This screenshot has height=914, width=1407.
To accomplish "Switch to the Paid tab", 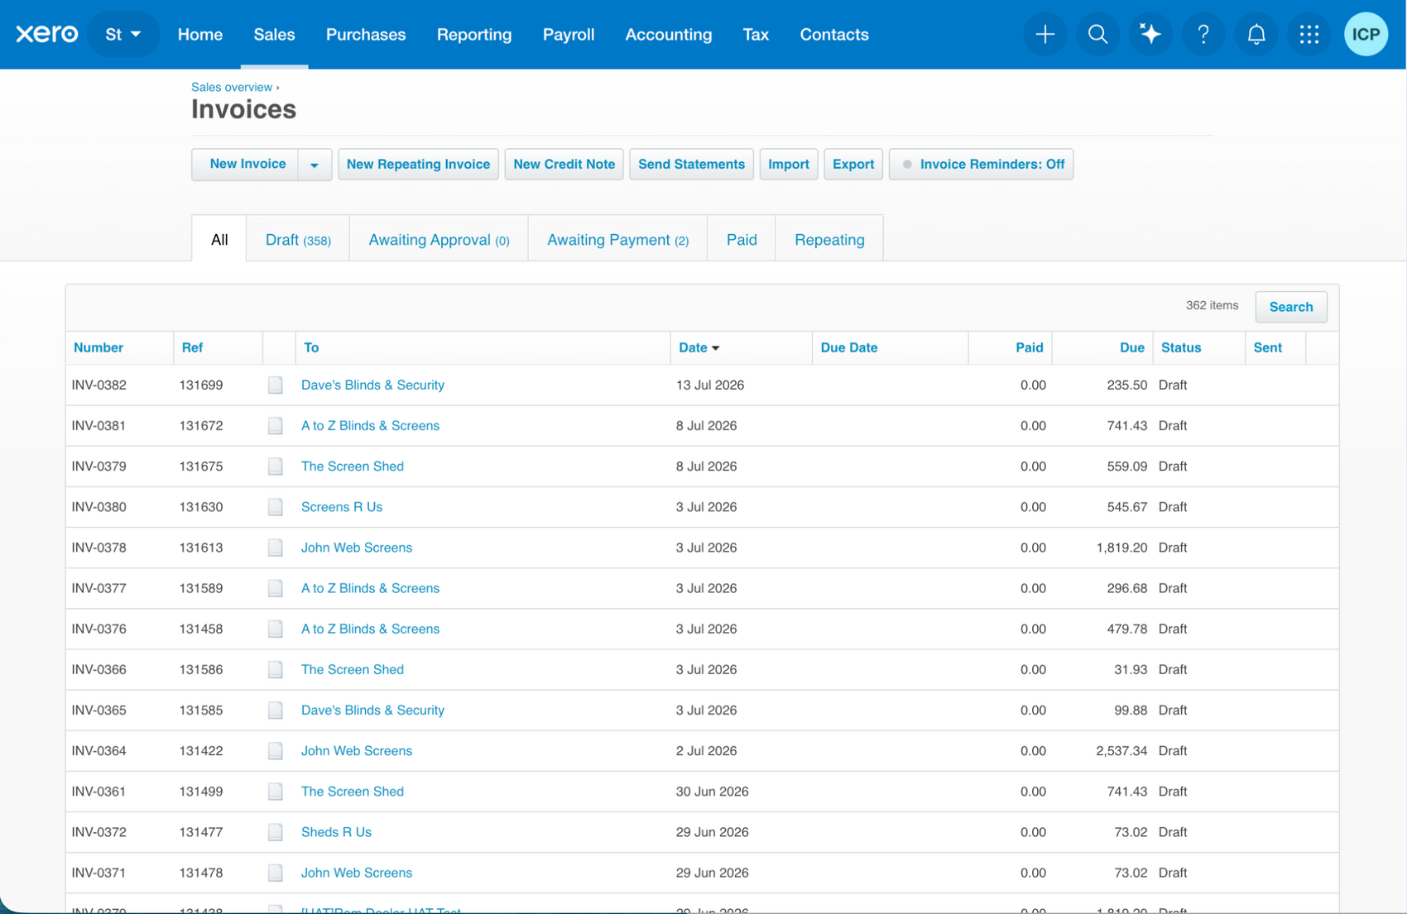I will (x=742, y=239).
